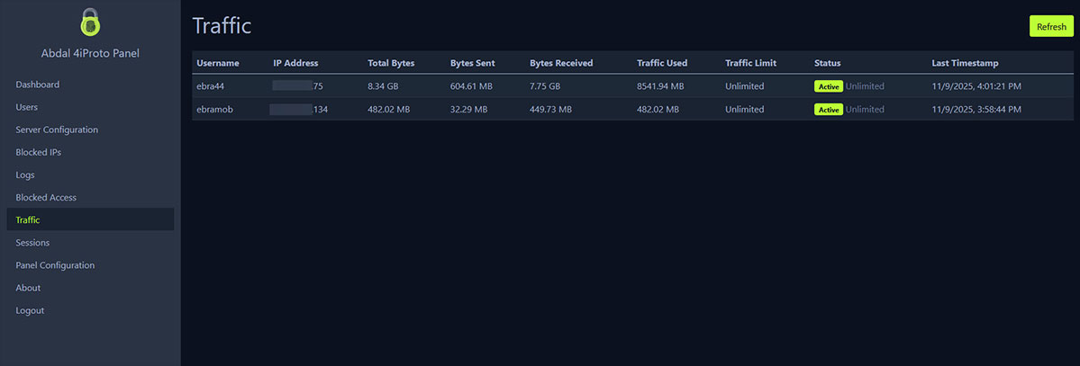The width and height of the screenshot is (1080, 366).
Task: Click the IP Address column header
Action: 295,63
